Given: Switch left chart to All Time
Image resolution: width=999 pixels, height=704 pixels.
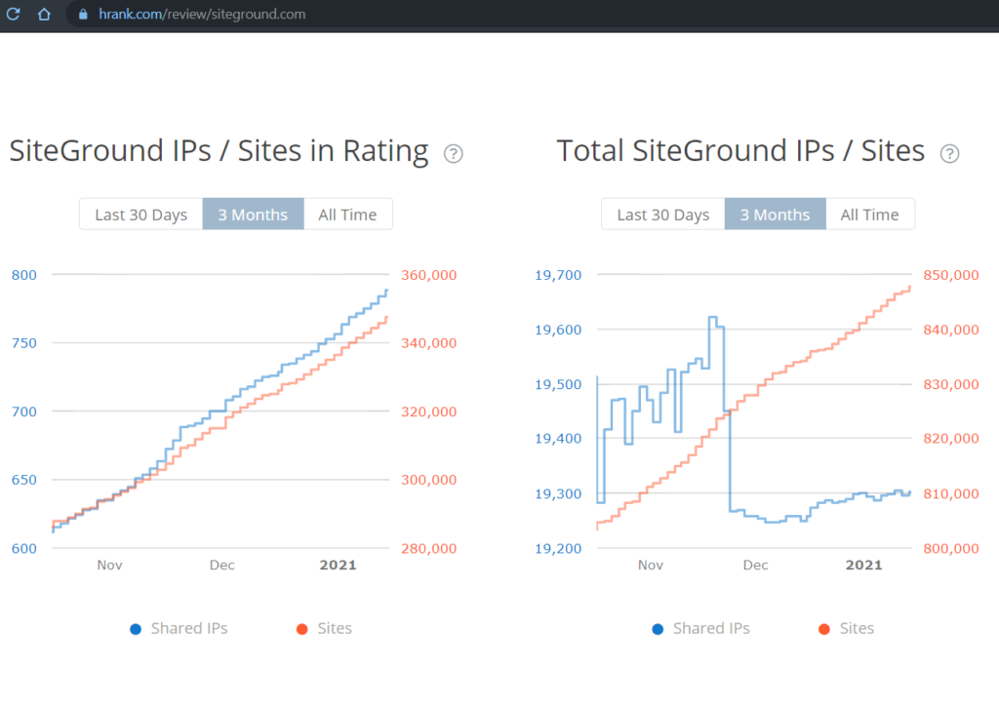Looking at the screenshot, I should (348, 215).
